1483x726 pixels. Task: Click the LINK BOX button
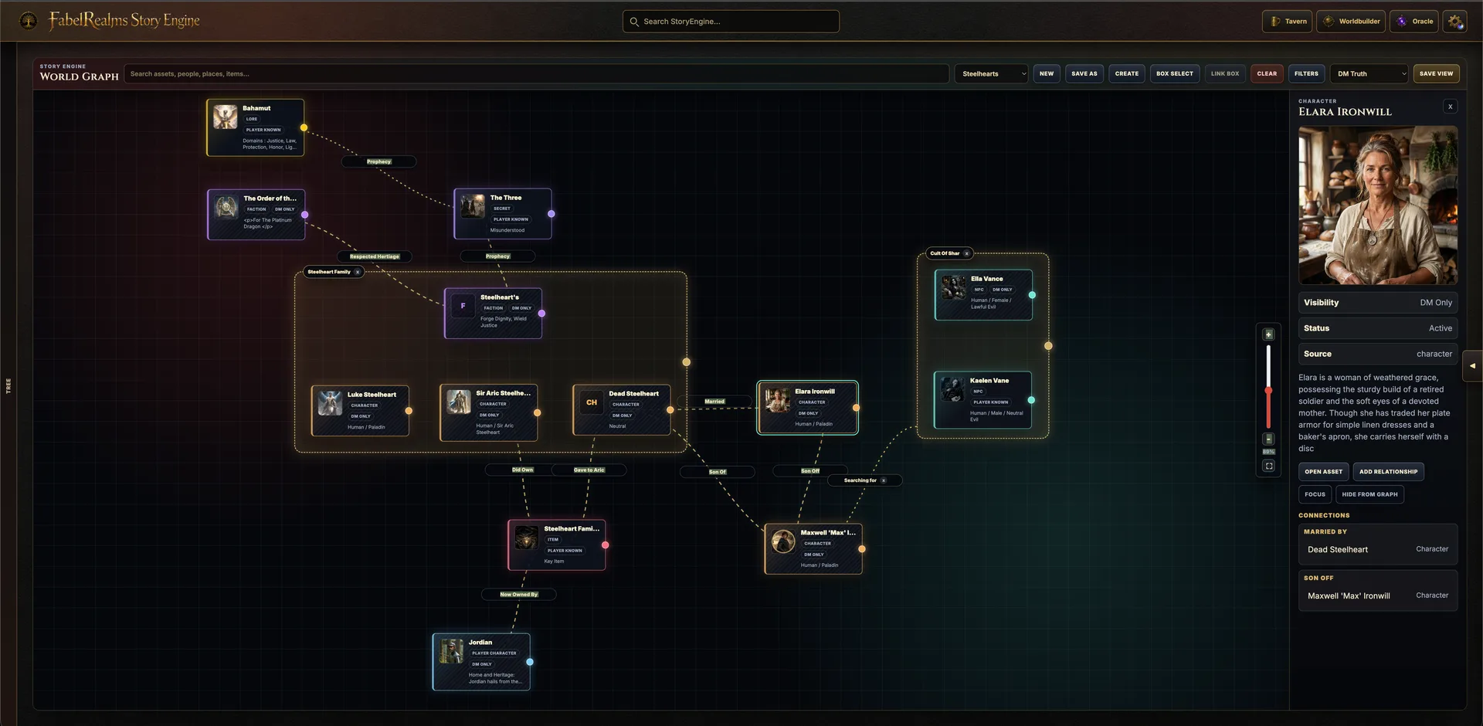1225,74
